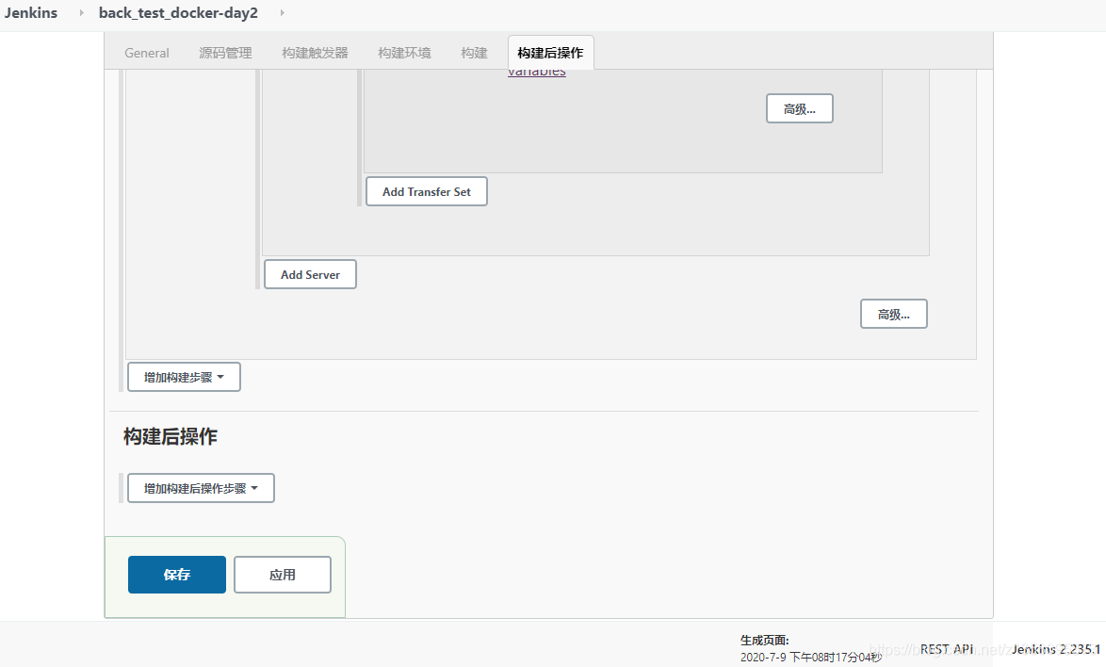Screen dimensions: 1106x667
Task: Switch to the 构建 tab
Action: (x=474, y=53)
